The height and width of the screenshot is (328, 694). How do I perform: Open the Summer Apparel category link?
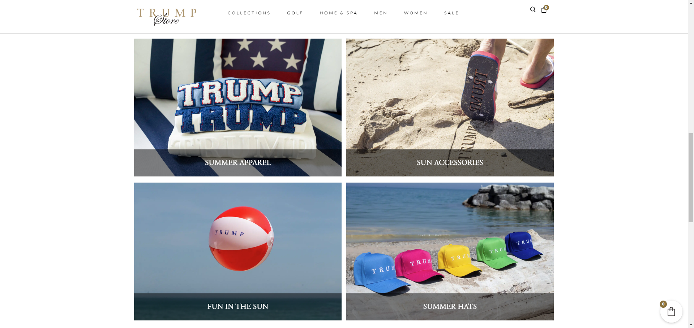[238, 162]
